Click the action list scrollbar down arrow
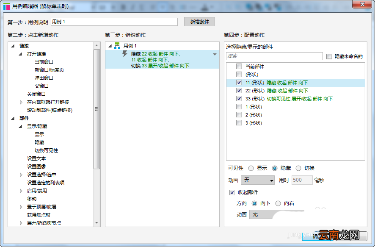Screen dimensions: 375x247 97,222
